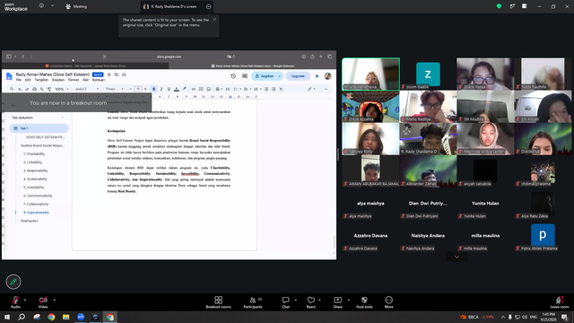Open Format menu in Google Docs
This screenshot has height=323, width=574.
click(x=74, y=80)
